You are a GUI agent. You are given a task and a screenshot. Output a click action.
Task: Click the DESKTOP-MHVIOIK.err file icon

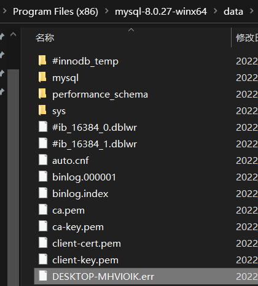[43, 276]
